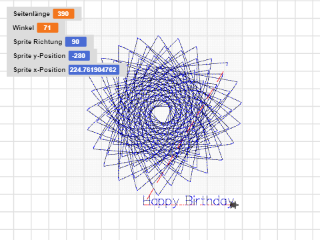
Task: Click the Seitenlänge variable label
Action: 31,14
